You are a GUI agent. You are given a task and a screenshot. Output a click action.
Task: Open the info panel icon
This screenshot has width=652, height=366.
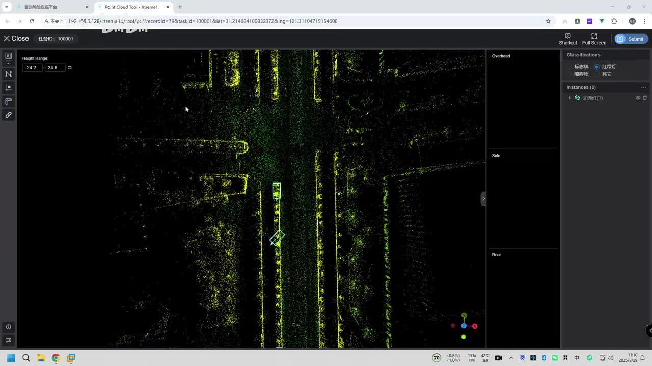pyautogui.click(x=8, y=327)
